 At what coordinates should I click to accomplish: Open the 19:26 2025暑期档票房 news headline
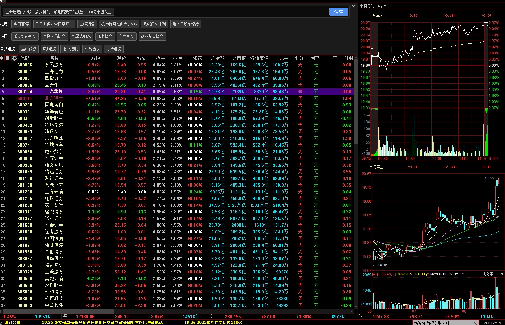pyautogui.click(x=213, y=323)
